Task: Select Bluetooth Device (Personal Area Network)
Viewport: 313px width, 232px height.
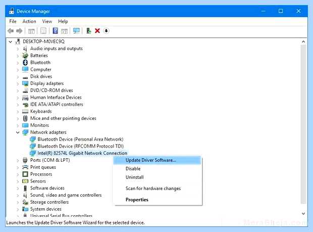Action: (x=80, y=140)
